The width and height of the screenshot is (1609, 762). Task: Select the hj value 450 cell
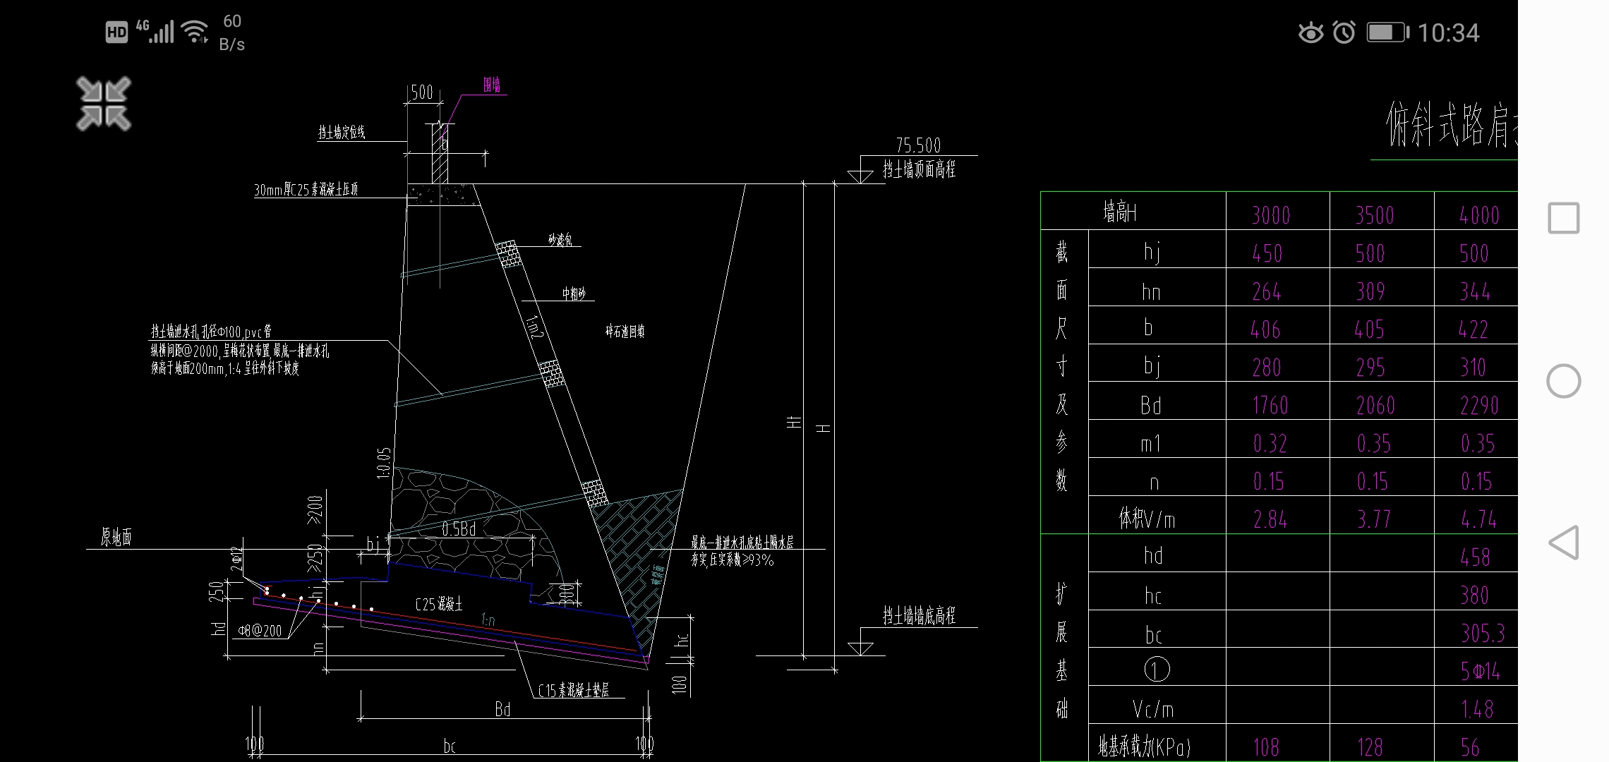coord(1278,248)
